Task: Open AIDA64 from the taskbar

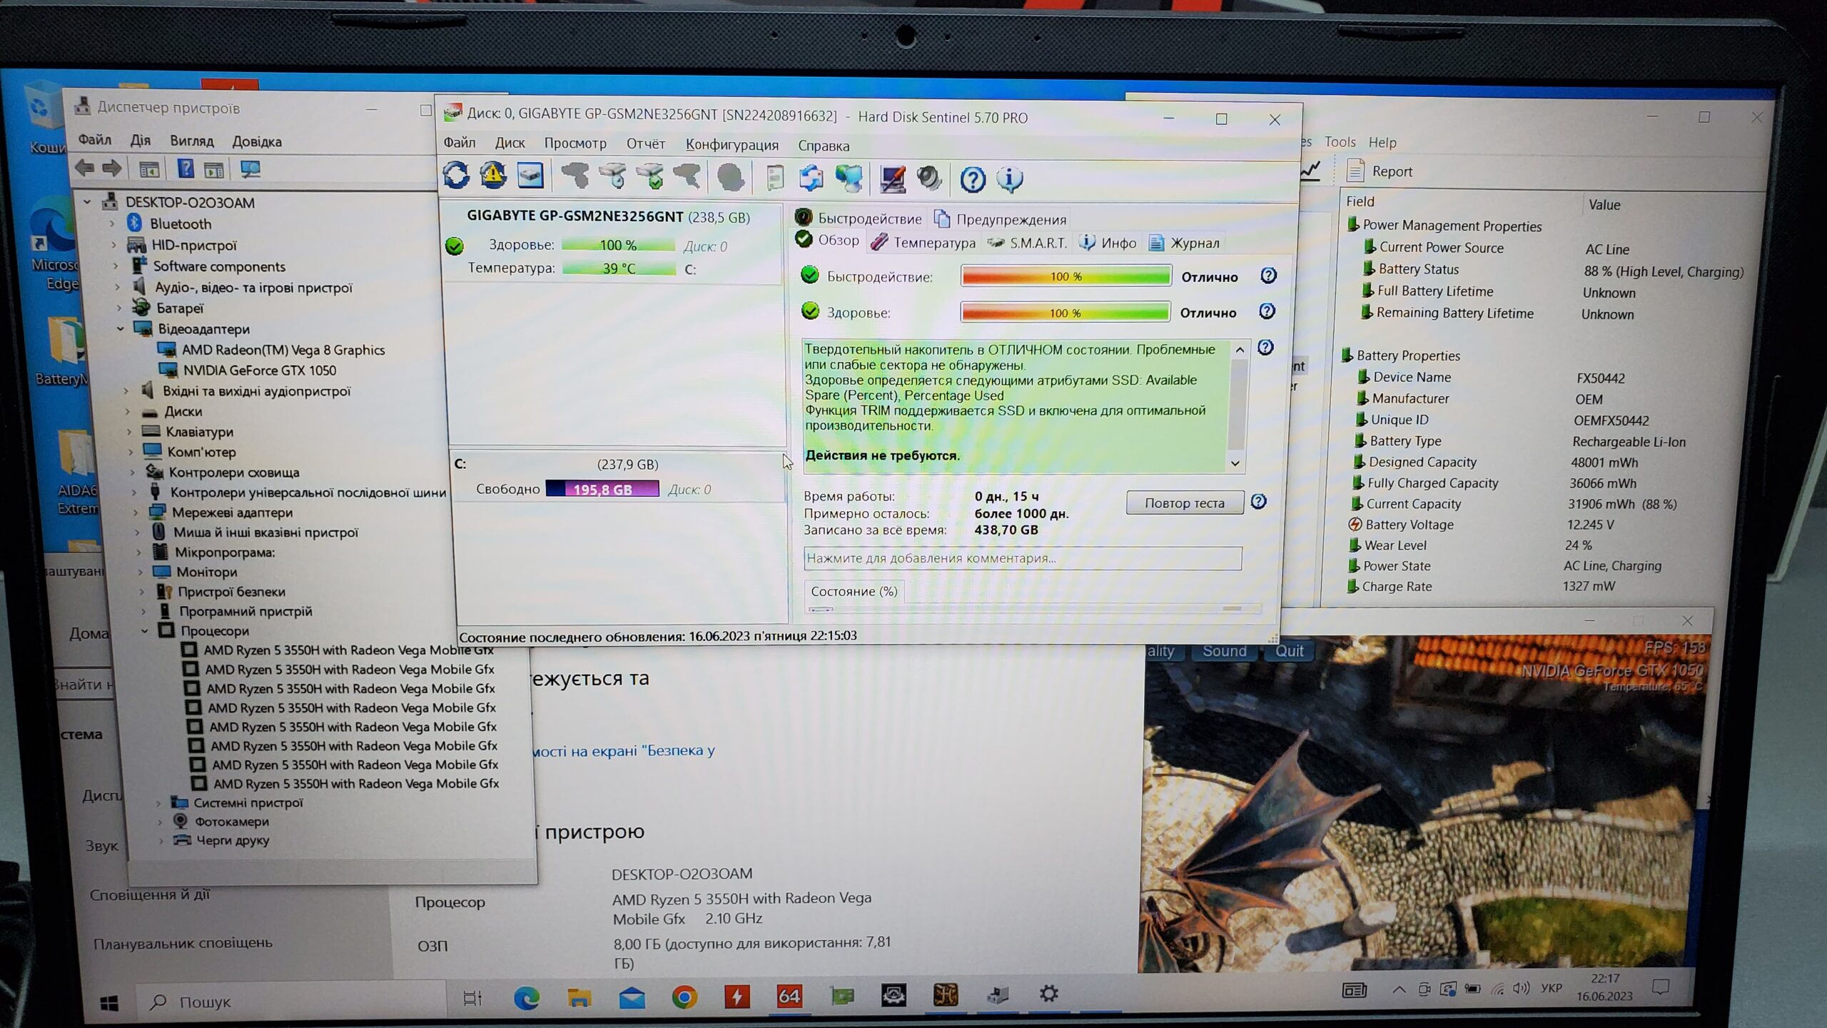Action: [x=789, y=996]
